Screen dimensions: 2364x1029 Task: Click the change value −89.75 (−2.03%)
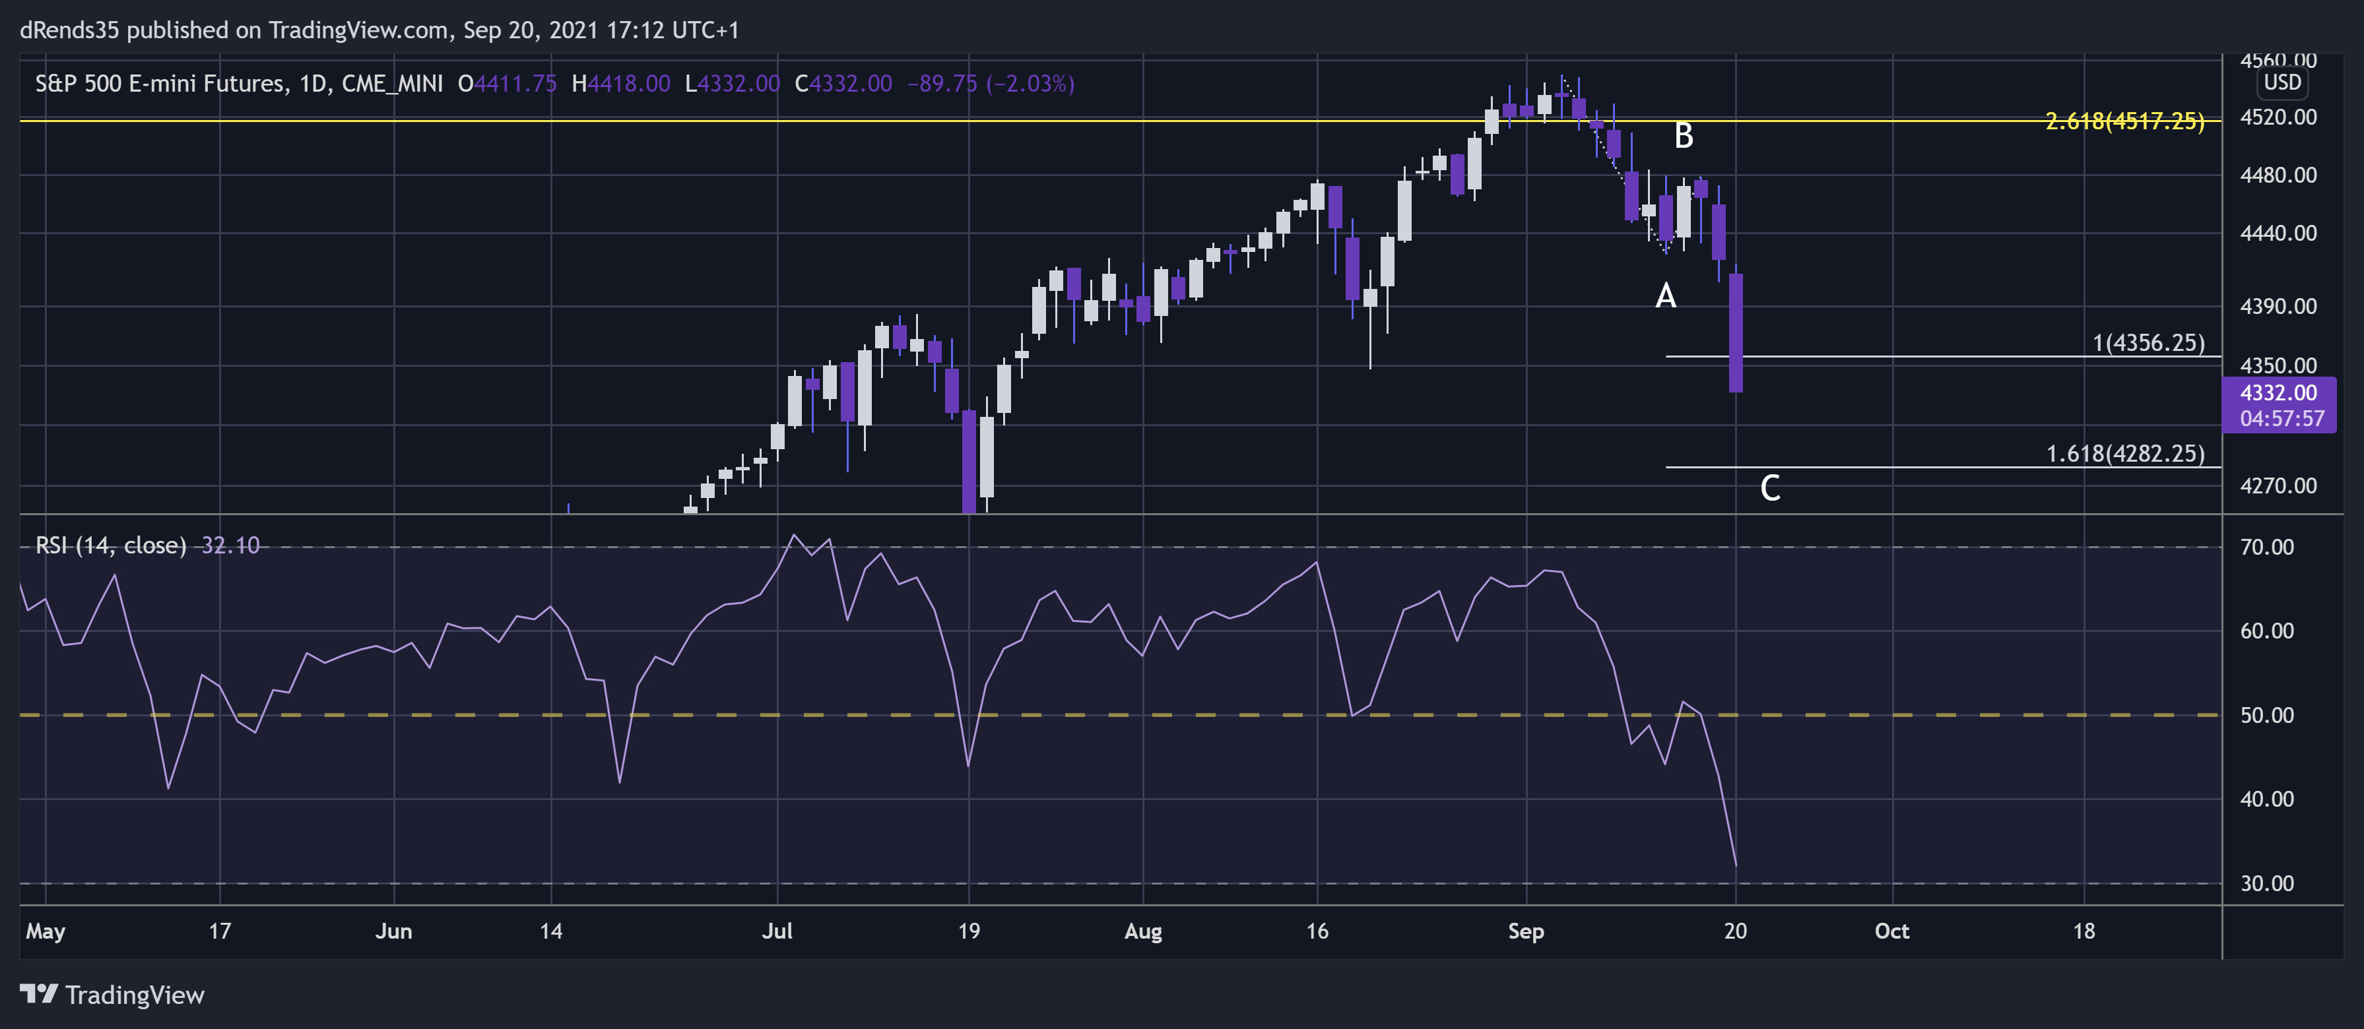pyautogui.click(x=990, y=84)
